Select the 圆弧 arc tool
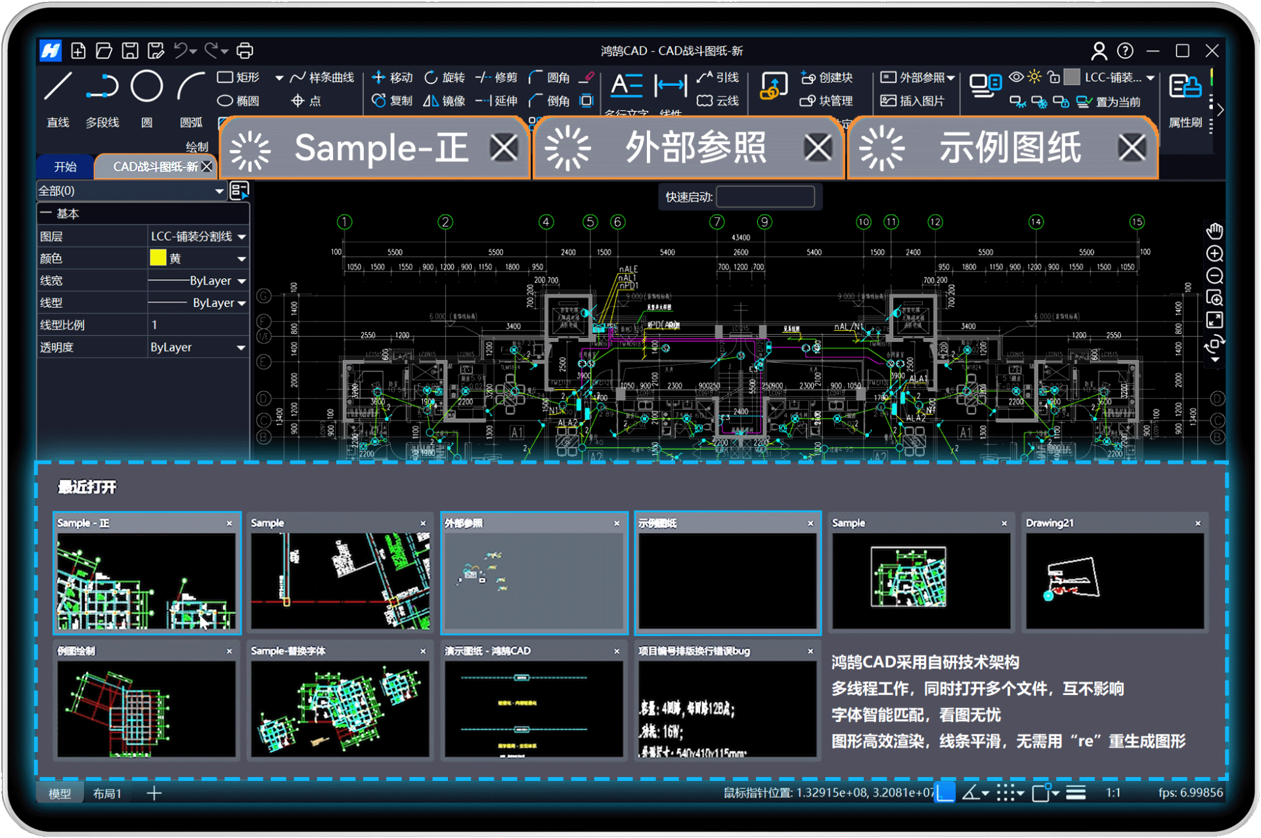1261x838 pixels. pos(191,98)
